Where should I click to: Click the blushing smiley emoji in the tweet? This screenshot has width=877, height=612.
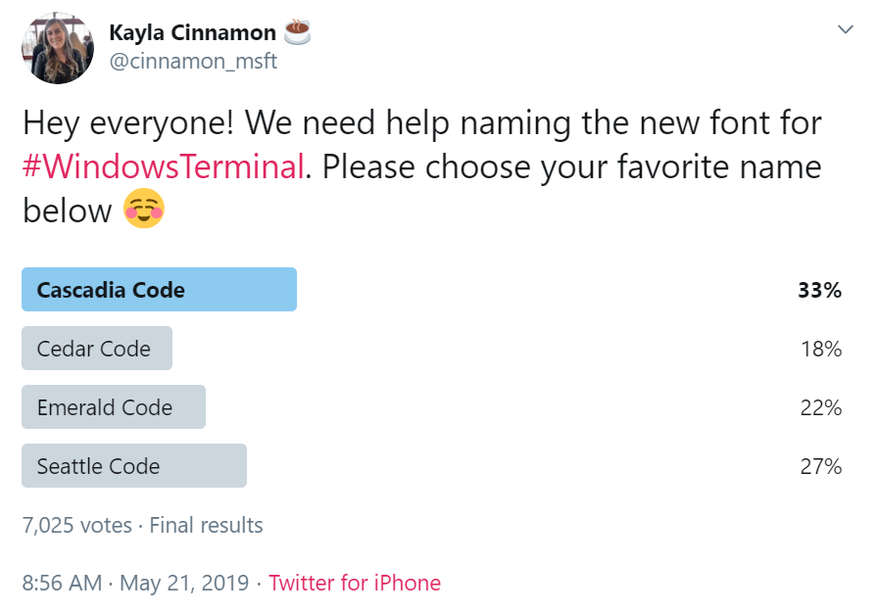pos(143,210)
